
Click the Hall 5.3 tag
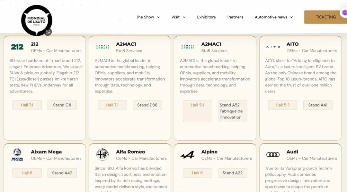(x=283, y=105)
